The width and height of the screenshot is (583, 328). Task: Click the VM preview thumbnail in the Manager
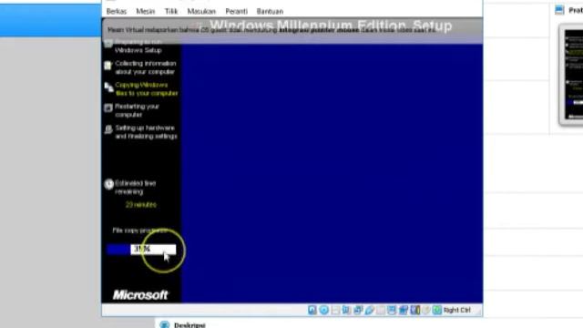pos(571,75)
